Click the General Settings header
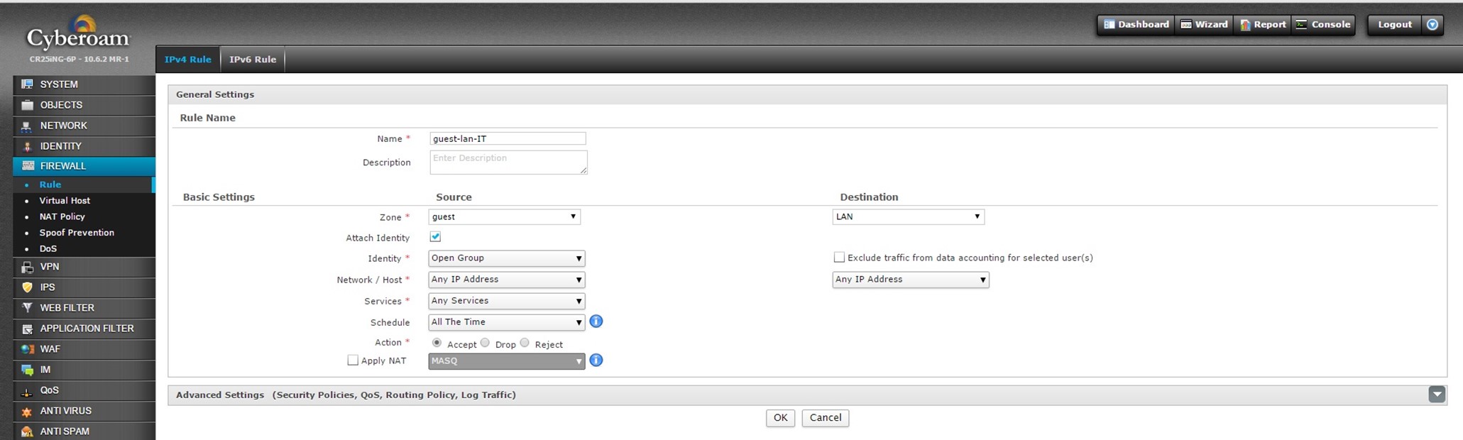Image resolution: width=1463 pixels, height=440 pixels. (x=808, y=94)
